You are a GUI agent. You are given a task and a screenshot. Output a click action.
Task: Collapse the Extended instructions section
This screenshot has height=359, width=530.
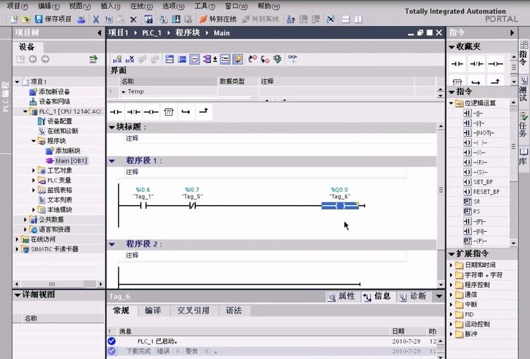(452, 254)
